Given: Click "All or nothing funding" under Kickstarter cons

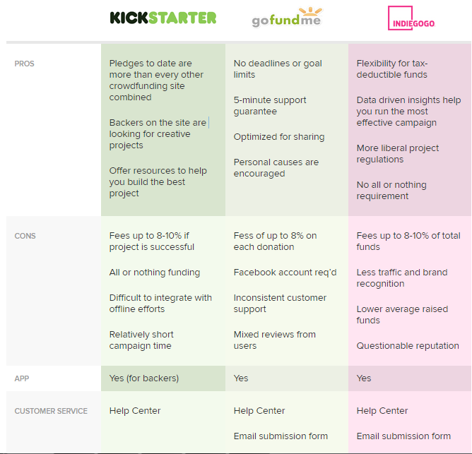Looking at the screenshot, I should coord(155,273).
